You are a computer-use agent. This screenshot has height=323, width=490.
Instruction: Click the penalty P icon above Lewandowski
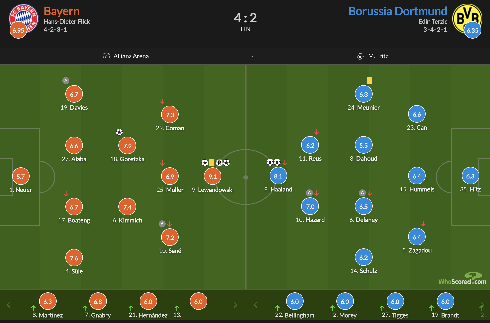(219, 163)
